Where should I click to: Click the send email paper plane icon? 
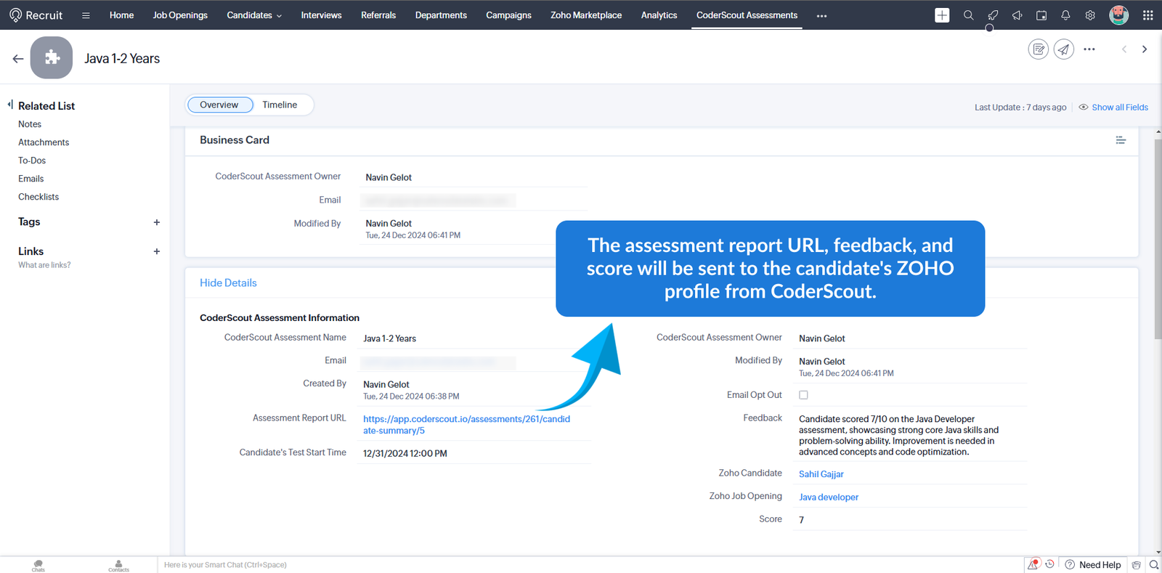coord(1064,49)
